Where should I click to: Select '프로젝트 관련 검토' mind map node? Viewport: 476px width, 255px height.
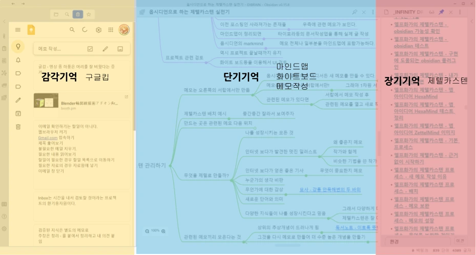(184, 57)
